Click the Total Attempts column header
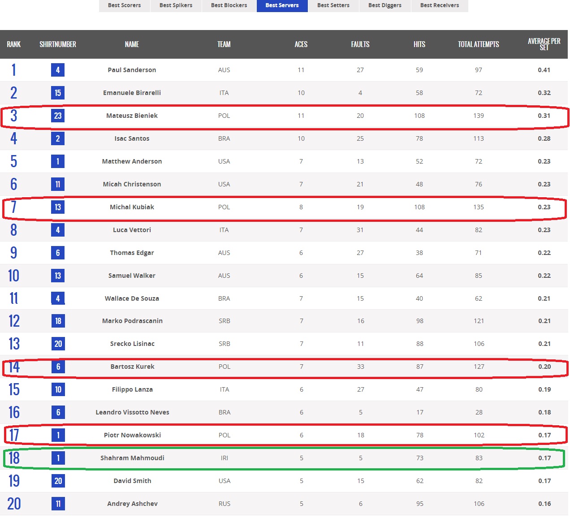570x518 pixels. coord(478,44)
